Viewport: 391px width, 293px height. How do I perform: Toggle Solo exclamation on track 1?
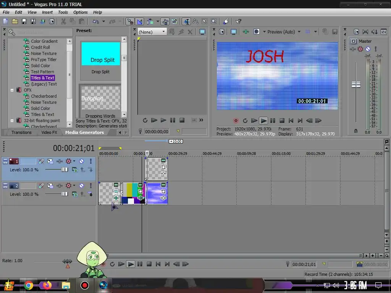pyautogui.click(x=91, y=161)
